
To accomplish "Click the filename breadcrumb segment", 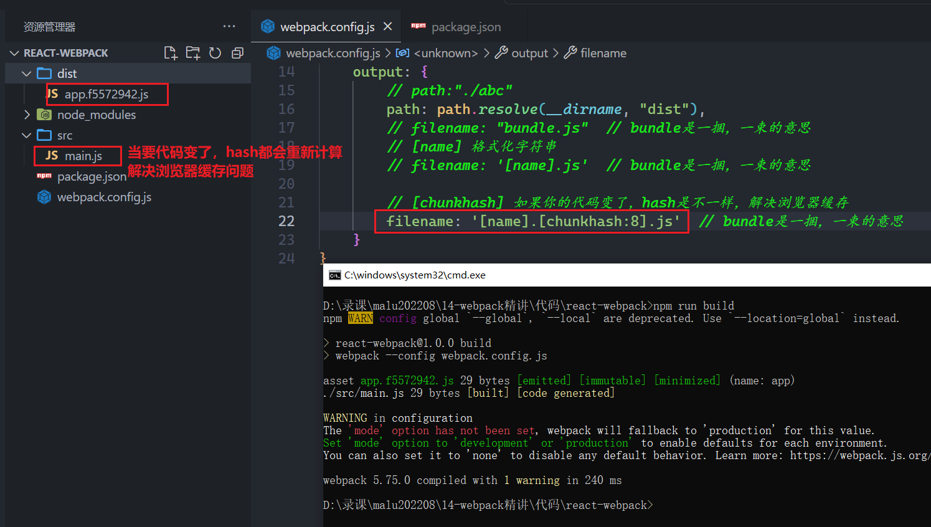I will click(x=603, y=53).
